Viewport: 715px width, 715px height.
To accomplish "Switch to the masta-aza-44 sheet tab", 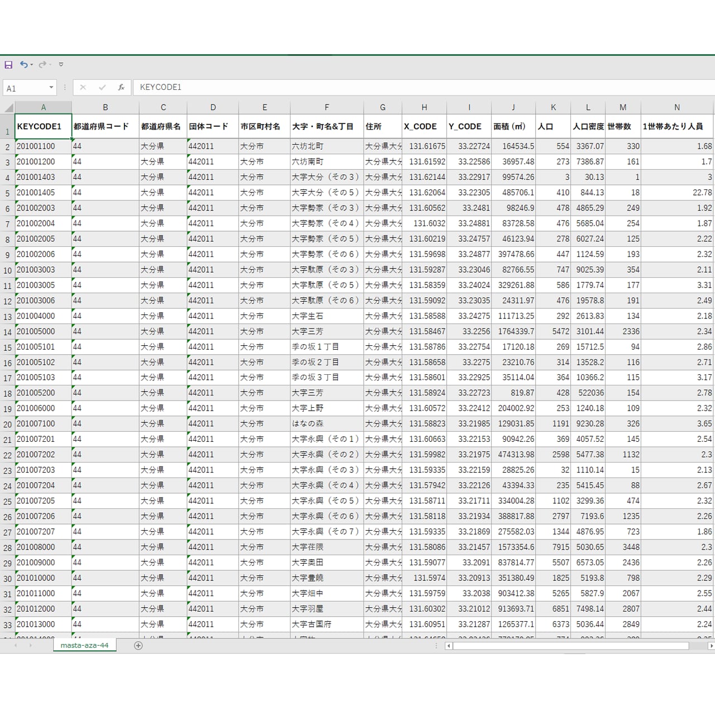I will point(84,645).
